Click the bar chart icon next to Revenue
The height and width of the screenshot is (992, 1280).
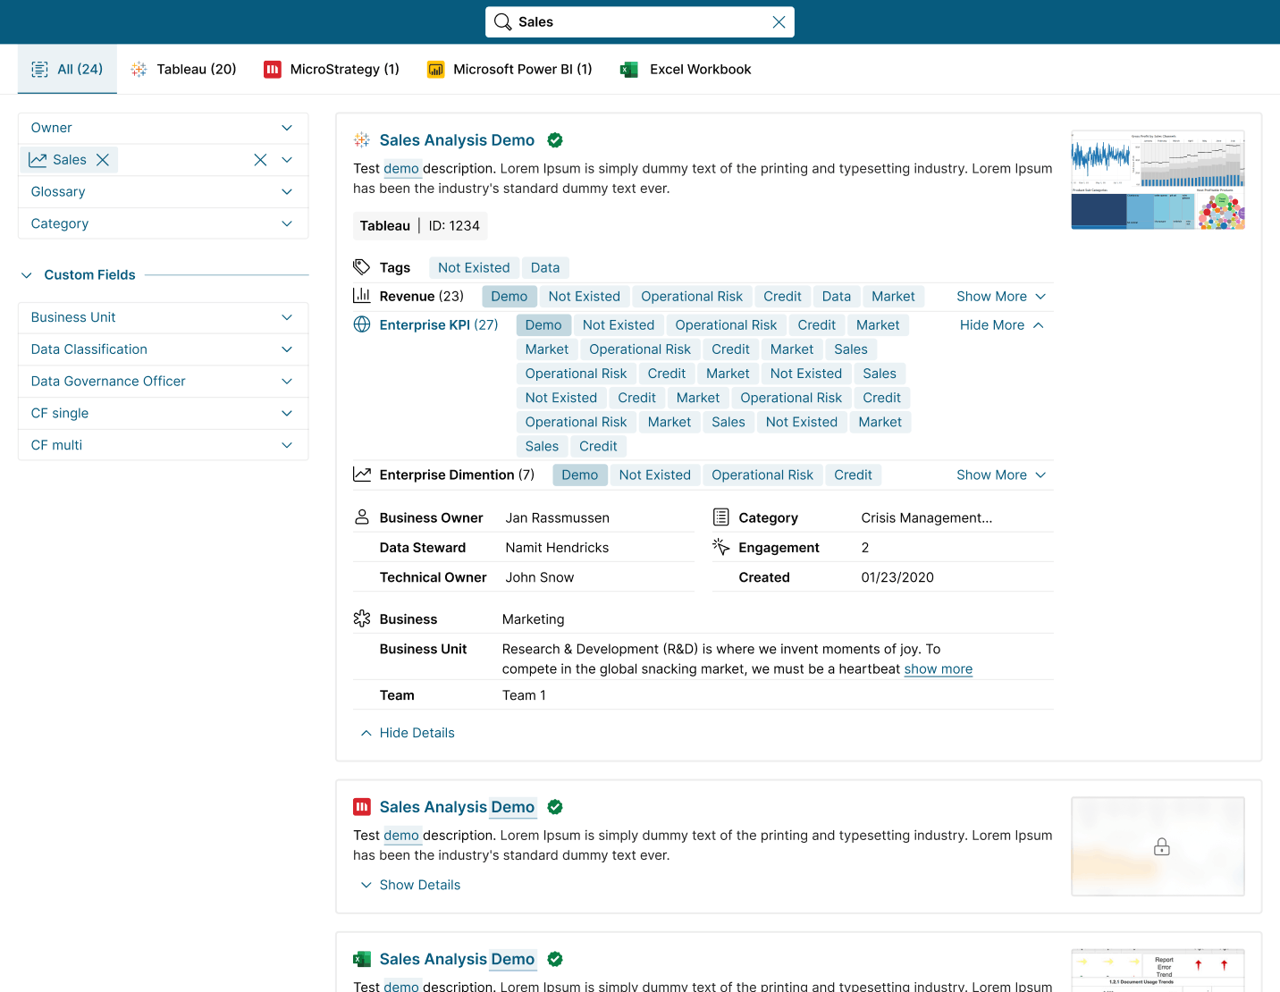click(361, 295)
